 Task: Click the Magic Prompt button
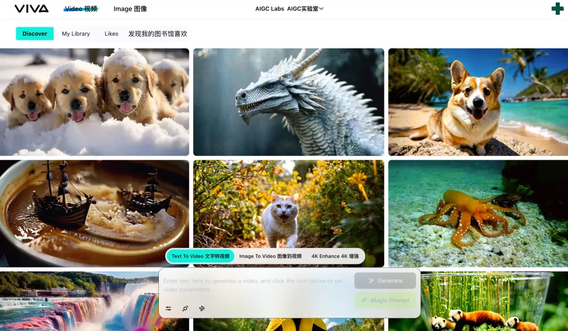point(385,301)
